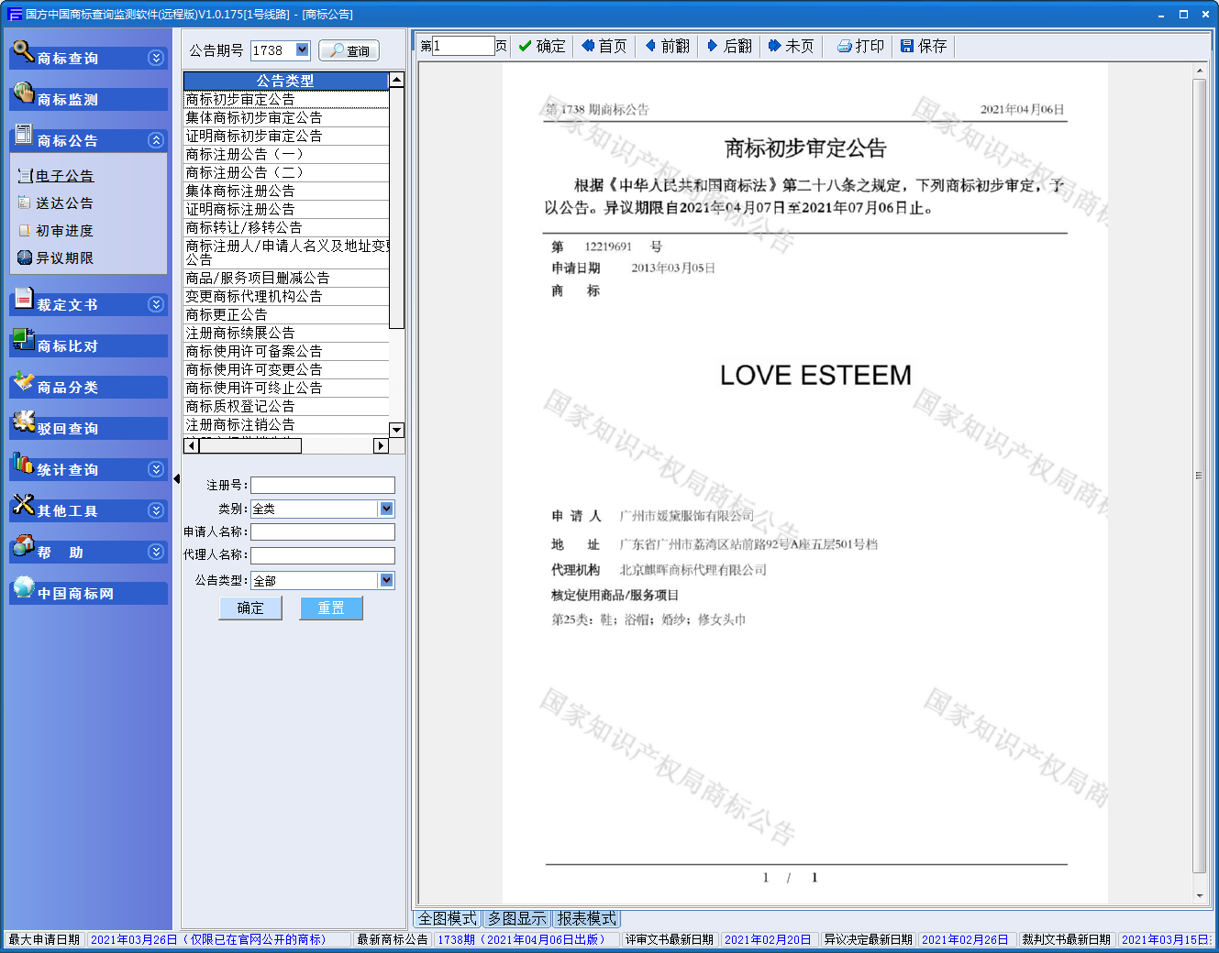Click the 商标比对 sidebar icon
The image size is (1219, 953).
tap(23, 340)
